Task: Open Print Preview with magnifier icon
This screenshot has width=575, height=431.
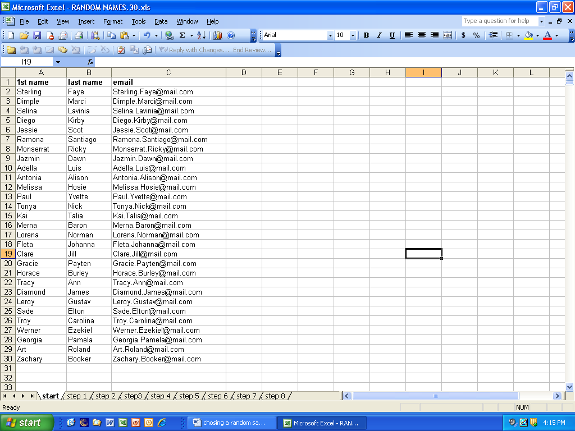Action: 95,35
